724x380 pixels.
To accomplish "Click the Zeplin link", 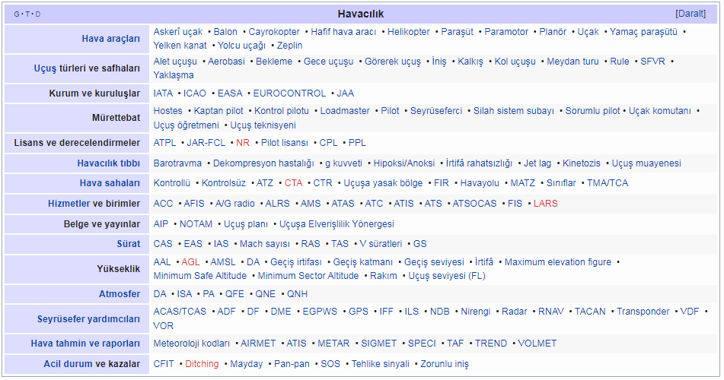I will click(x=289, y=46).
